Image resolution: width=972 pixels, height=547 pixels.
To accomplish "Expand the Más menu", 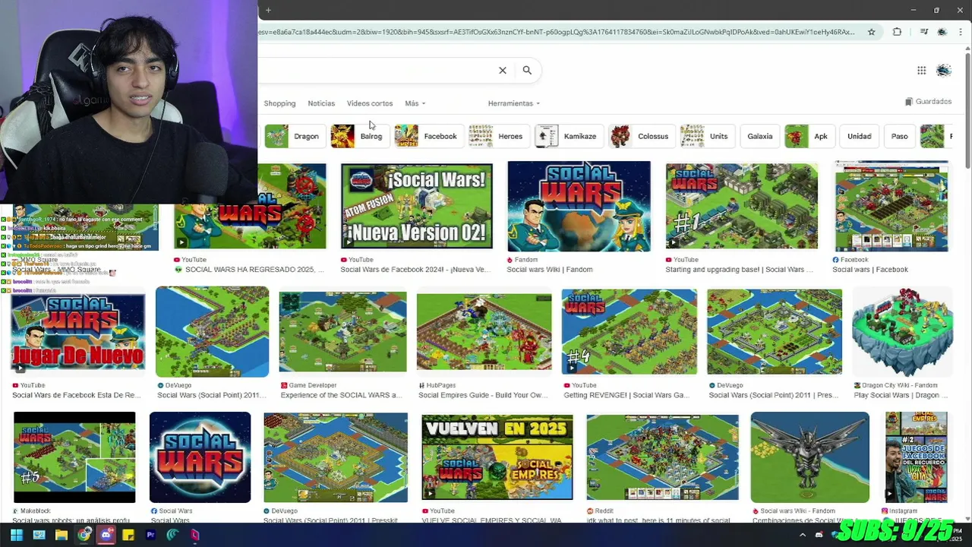I will point(415,103).
